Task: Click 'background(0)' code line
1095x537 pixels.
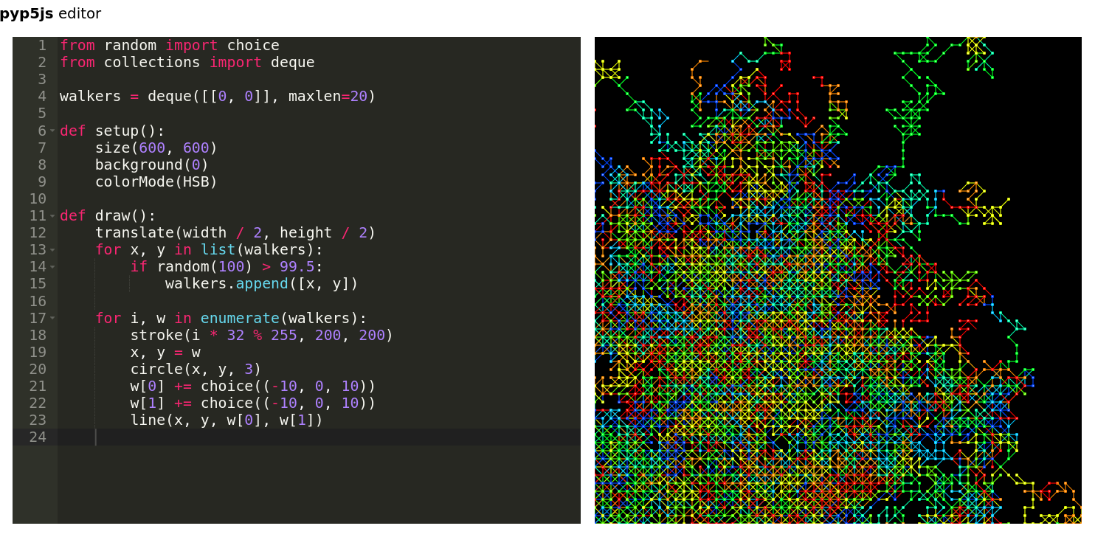Action: (152, 165)
